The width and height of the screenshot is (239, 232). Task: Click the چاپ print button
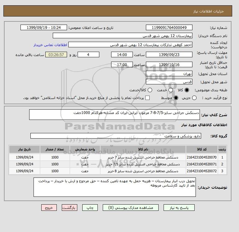coord(90,208)
